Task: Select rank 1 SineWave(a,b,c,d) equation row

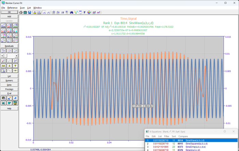Action: point(191,140)
